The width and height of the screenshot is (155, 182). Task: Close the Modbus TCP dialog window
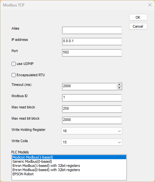(150, 5)
